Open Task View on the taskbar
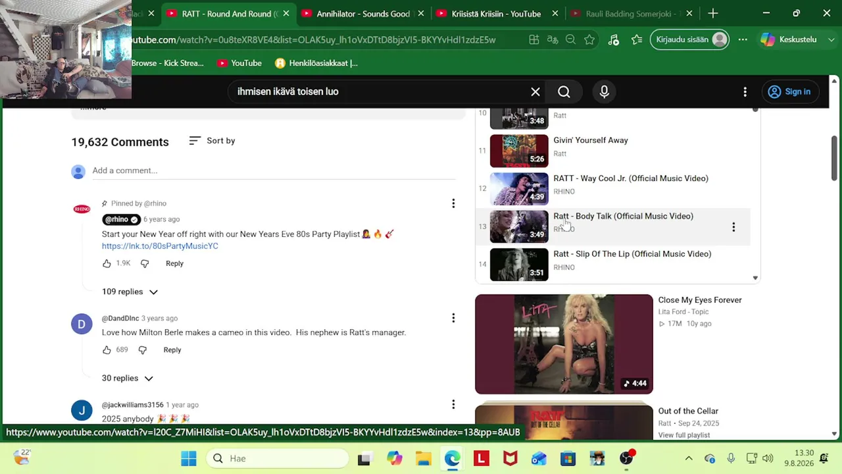This screenshot has height=474, width=842. 364,458
